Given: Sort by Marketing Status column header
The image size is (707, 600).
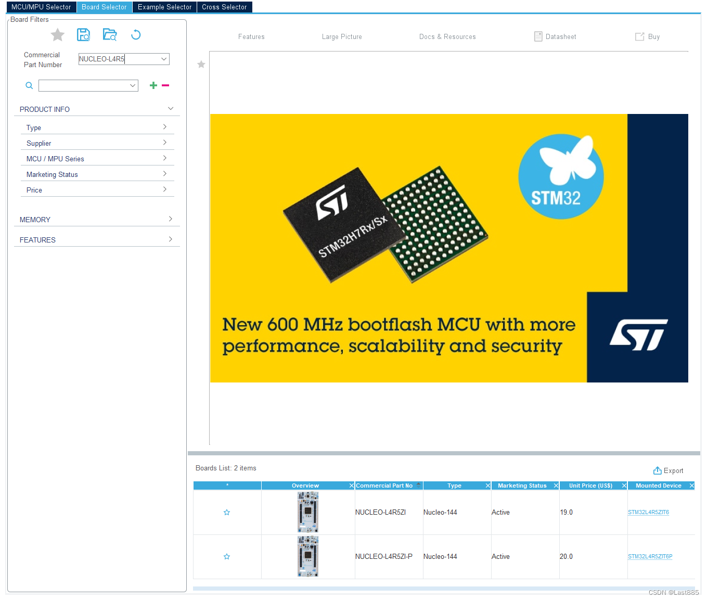Looking at the screenshot, I should click(x=522, y=486).
